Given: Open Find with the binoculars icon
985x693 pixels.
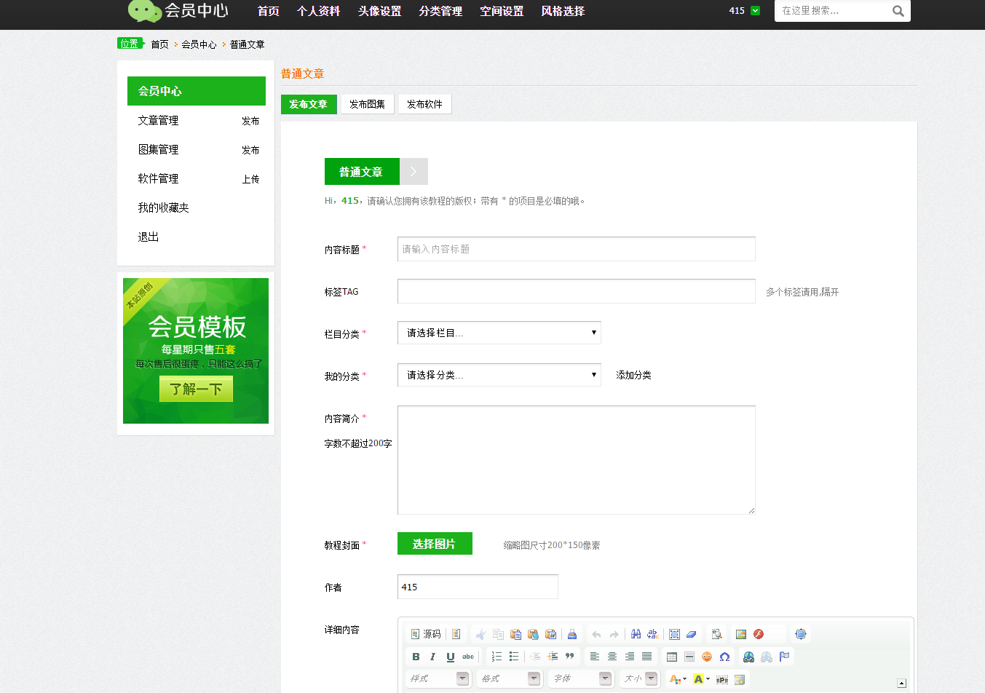Looking at the screenshot, I should click(636, 634).
